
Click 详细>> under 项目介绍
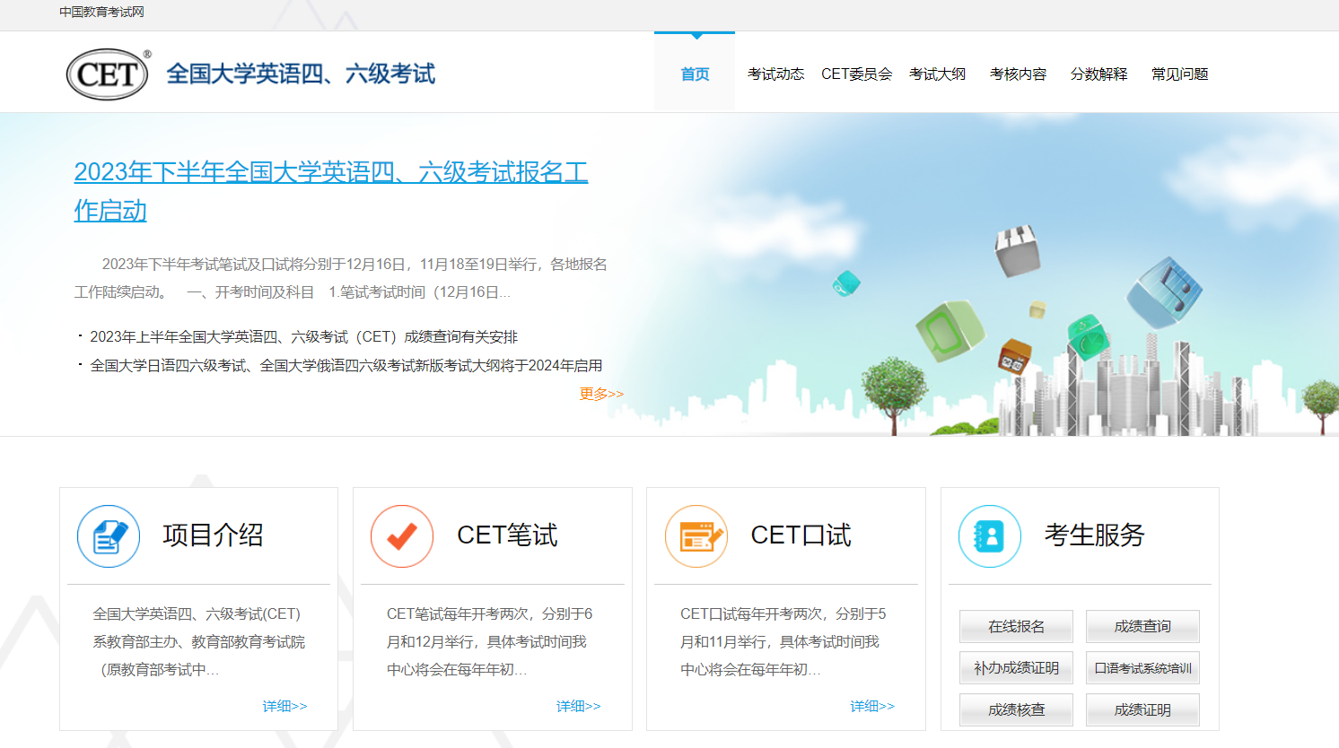[284, 706]
